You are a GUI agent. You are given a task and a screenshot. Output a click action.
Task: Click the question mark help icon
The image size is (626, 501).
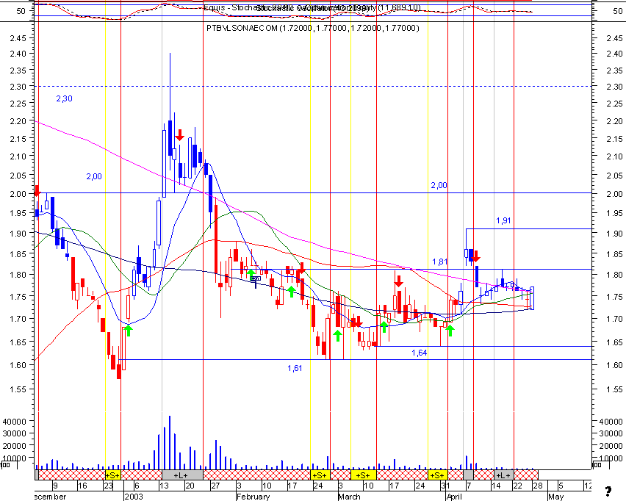coord(608,491)
